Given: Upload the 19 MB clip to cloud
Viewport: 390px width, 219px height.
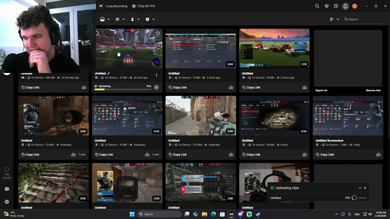Looking at the screenshot, I should tap(305, 88).
